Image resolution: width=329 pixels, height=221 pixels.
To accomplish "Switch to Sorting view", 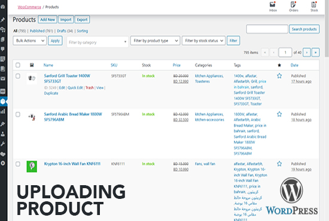I will coord(83,31).
